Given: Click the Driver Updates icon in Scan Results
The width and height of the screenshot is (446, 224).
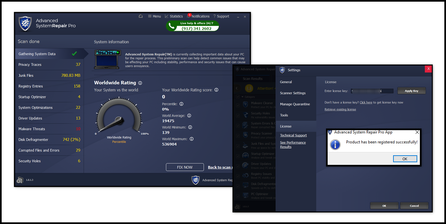Looking at the screenshot, I should (245, 166).
